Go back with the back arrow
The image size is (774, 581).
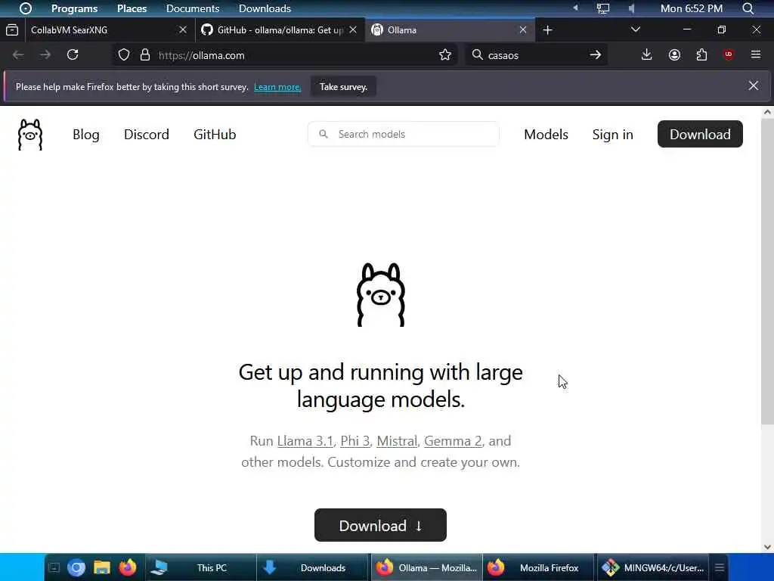pyautogui.click(x=18, y=54)
